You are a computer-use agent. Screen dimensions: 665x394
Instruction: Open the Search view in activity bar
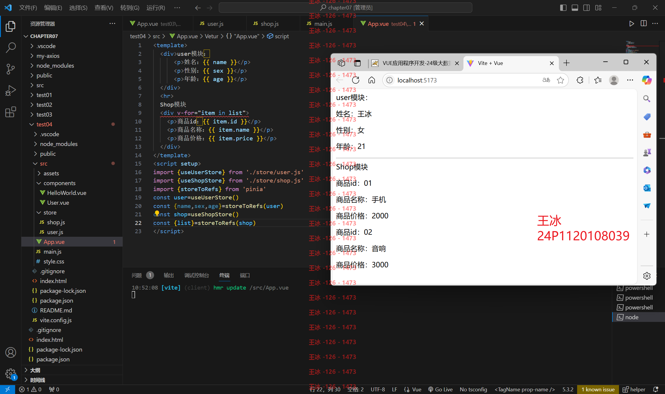10,47
